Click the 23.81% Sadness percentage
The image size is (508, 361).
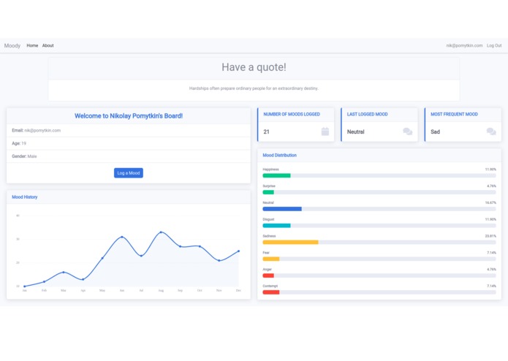point(490,236)
